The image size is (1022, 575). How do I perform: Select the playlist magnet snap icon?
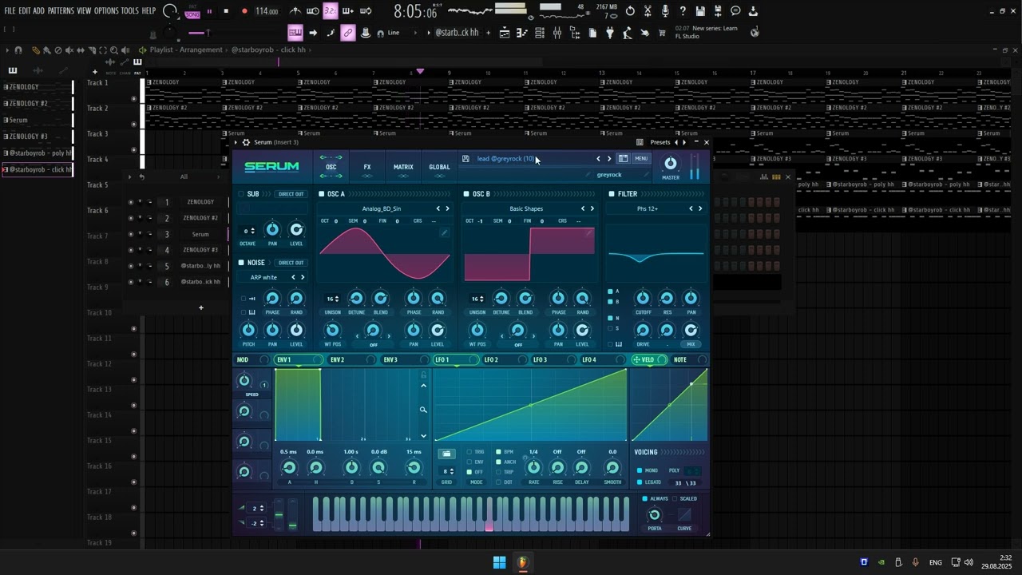point(18,50)
